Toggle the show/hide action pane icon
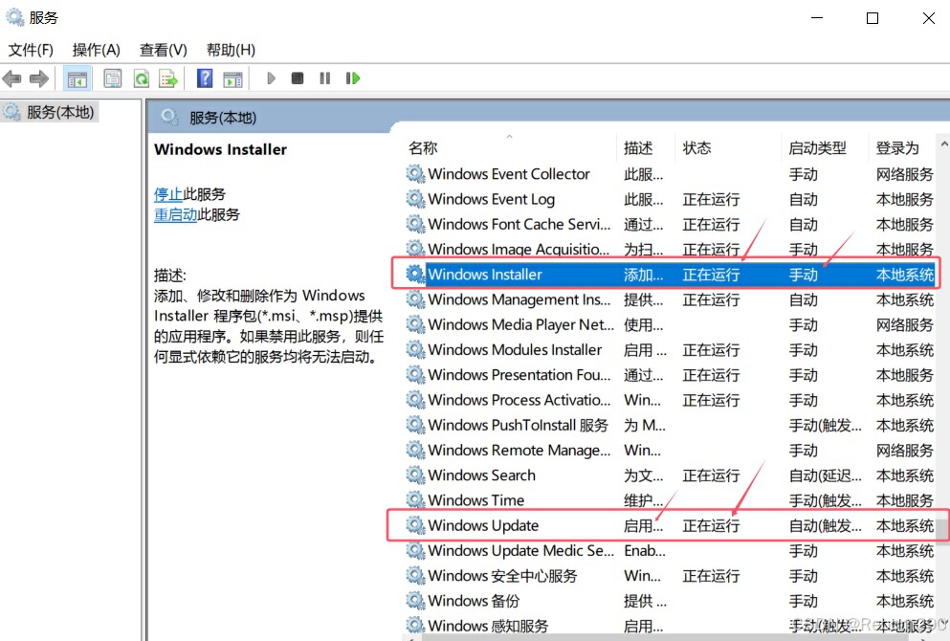This screenshot has width=950, height=641. tap(232, 78)
